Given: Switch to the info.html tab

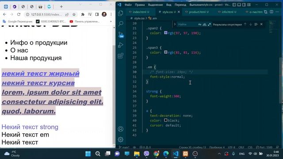Looking at the screenshot, I should [x=227, y=12].
